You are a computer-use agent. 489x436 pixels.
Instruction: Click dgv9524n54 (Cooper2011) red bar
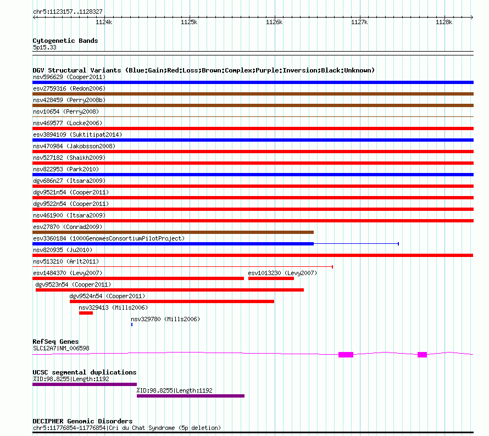(x=172, y=301)
